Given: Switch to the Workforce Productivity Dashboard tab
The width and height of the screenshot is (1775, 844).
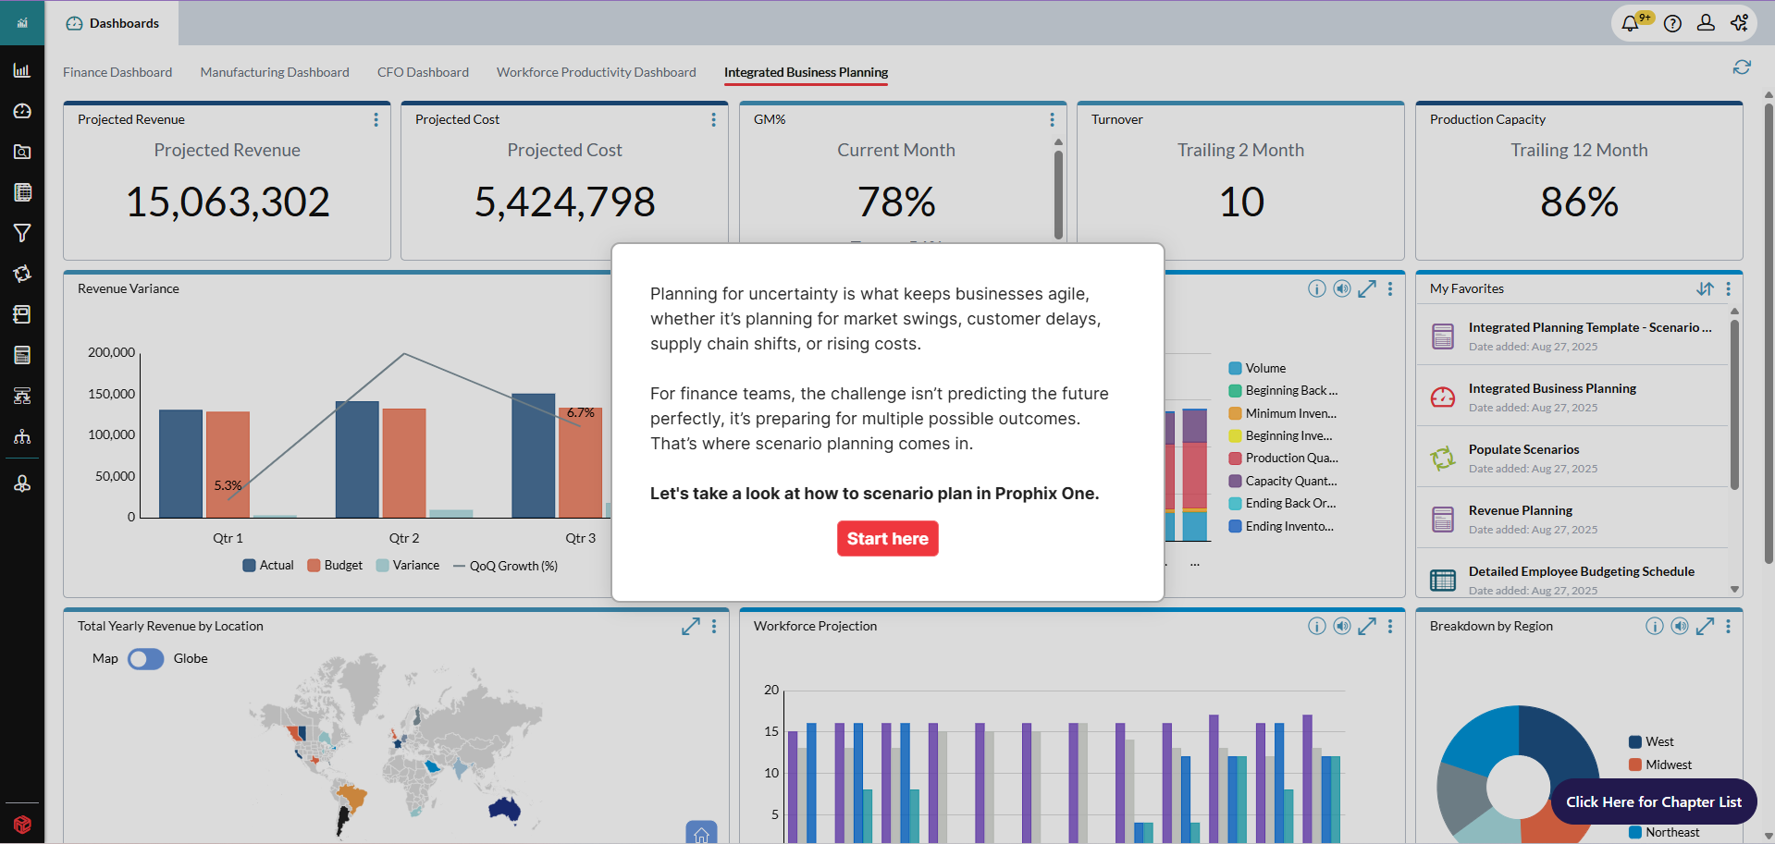Looking at the screenshot, I should click(596, 72).
